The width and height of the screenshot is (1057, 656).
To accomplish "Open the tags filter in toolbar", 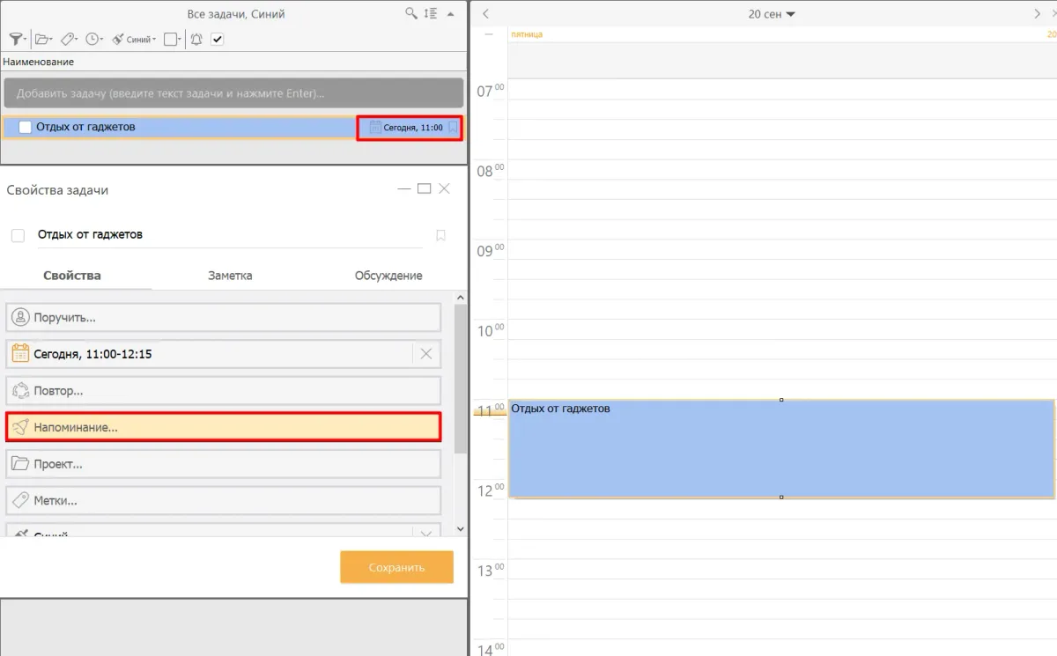I will click(x=69, y=39).
